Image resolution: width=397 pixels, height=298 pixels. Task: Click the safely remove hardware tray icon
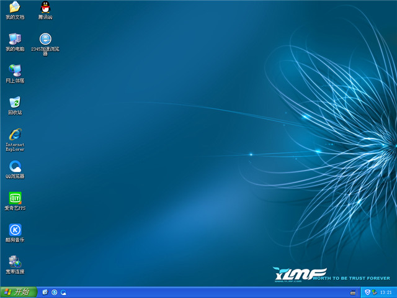(x=374, y=292)
